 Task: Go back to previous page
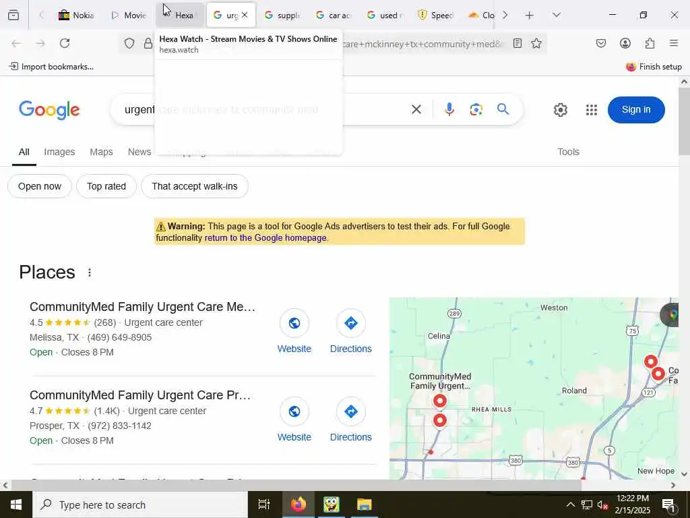click(x=16, y=43)
